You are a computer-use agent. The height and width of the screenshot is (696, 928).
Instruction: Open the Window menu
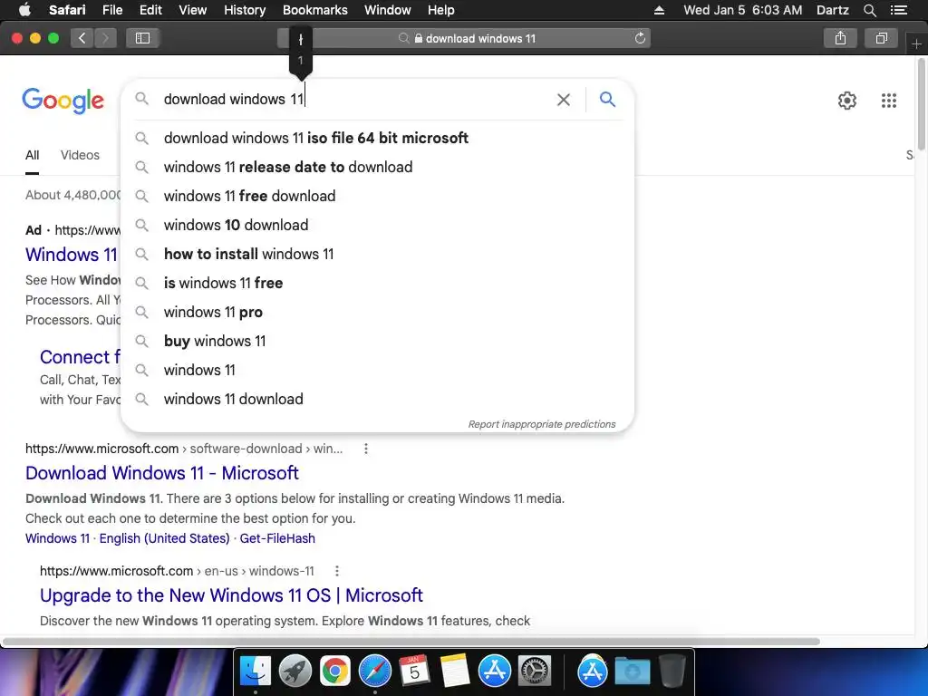[x=388, y=10]
